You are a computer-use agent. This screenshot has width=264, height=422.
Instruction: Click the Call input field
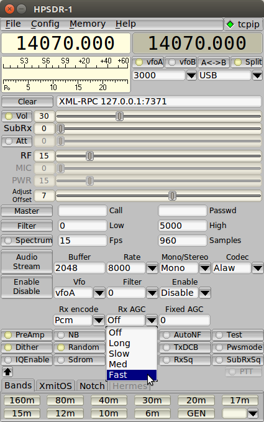coord(83,211)
